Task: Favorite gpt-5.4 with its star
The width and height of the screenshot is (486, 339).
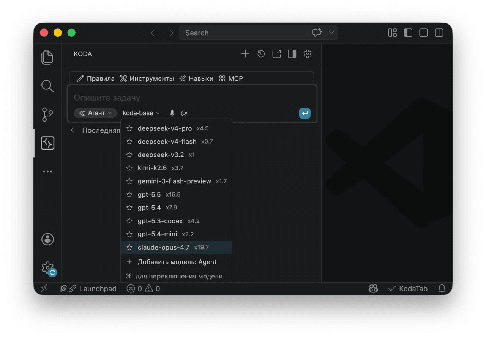Action: coord(129,208)
